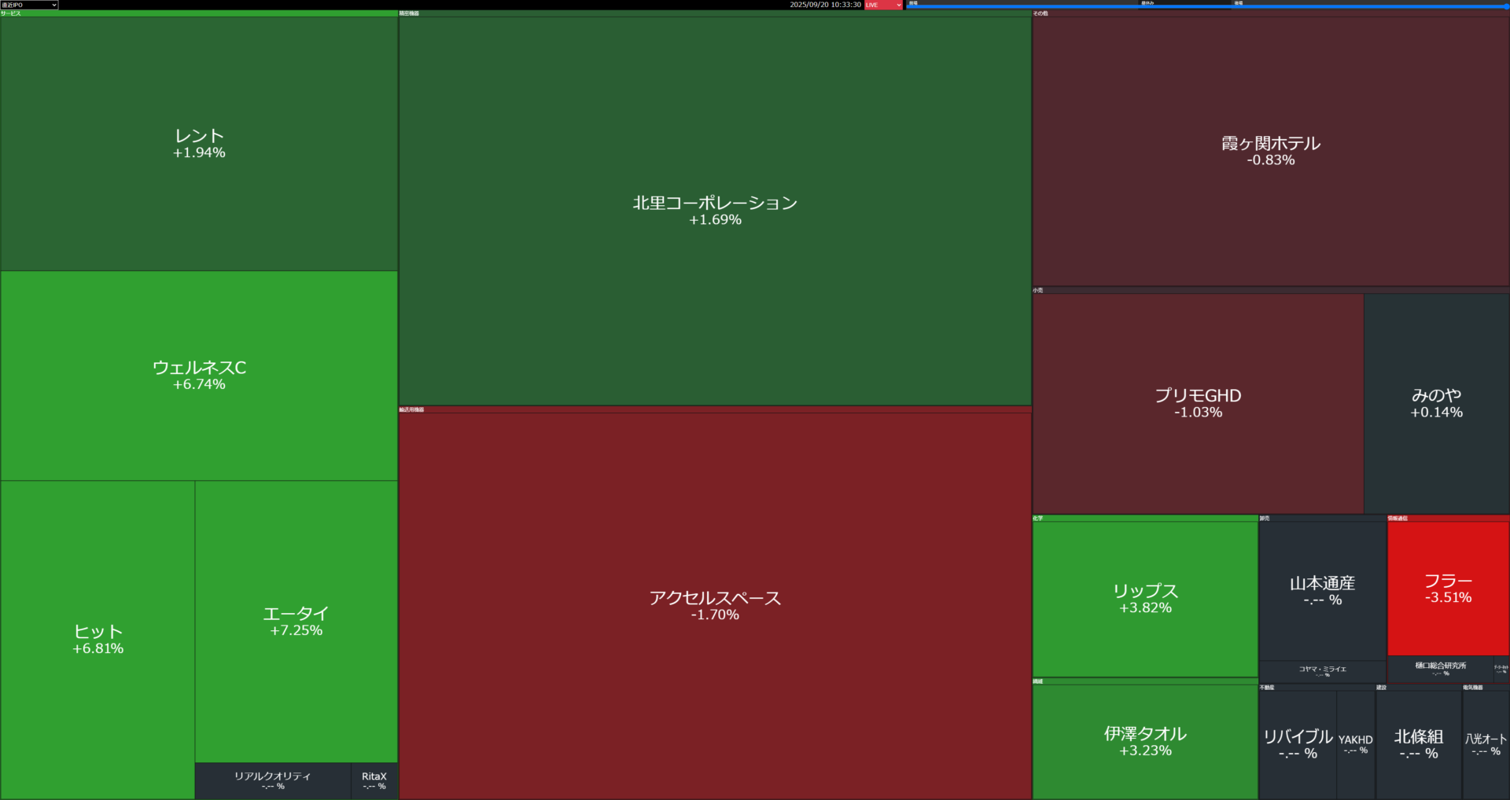Select the リアルクオリティ tile
1510x800 pixels.
(272, 780)
